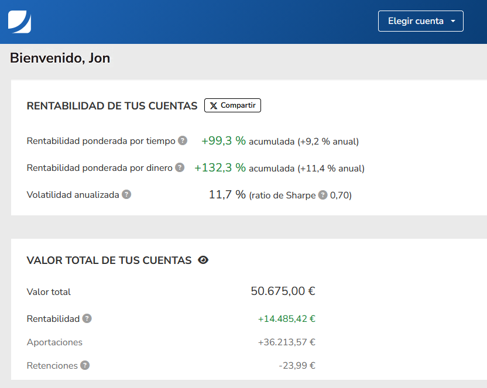The height and width of the screenshot is (388, 487).
Task: Click the (+9,2 % anual) text
Action: [328, 142]
